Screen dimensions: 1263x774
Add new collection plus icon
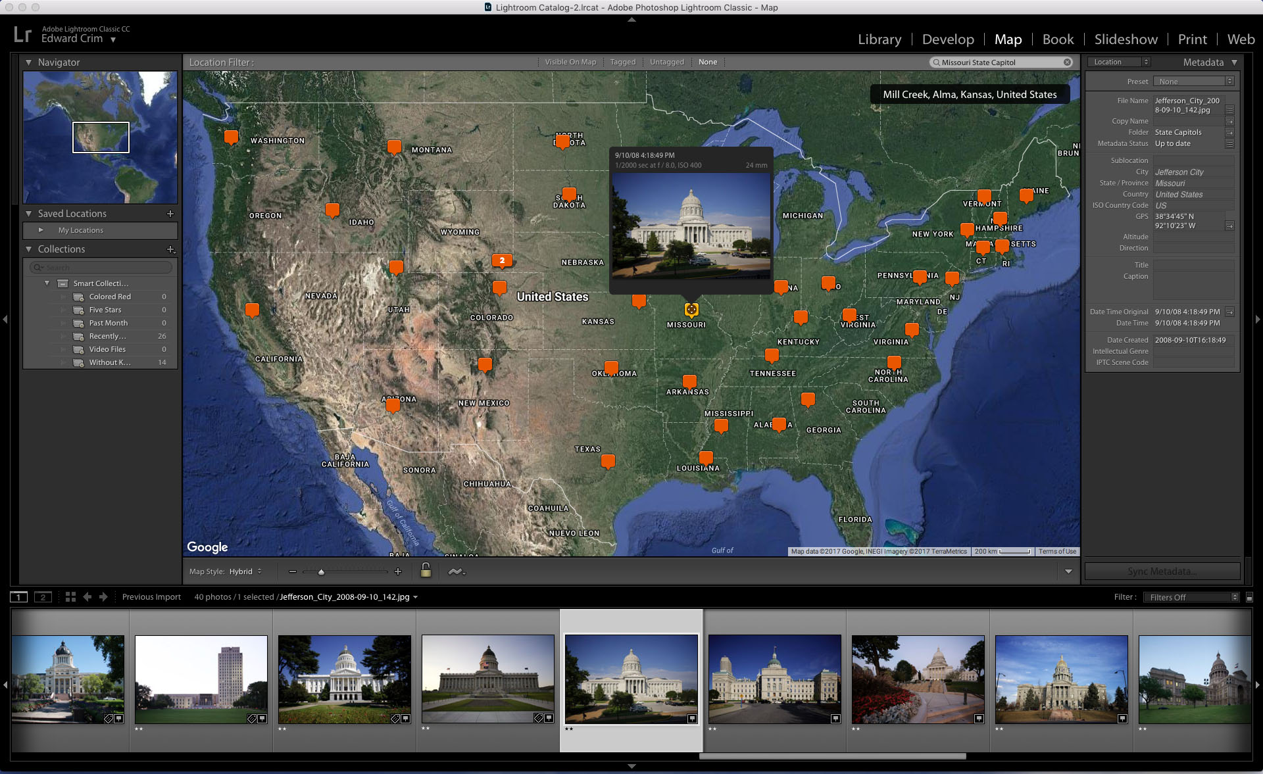point(171,249)
